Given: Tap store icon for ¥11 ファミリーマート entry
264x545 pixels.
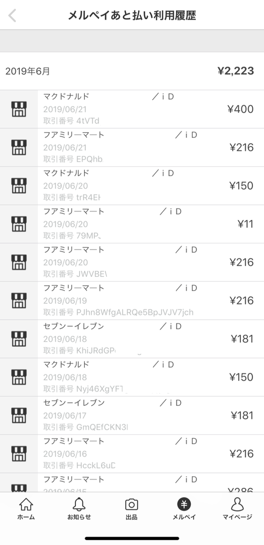Looking at the screenshot, I should pos(19,224).
